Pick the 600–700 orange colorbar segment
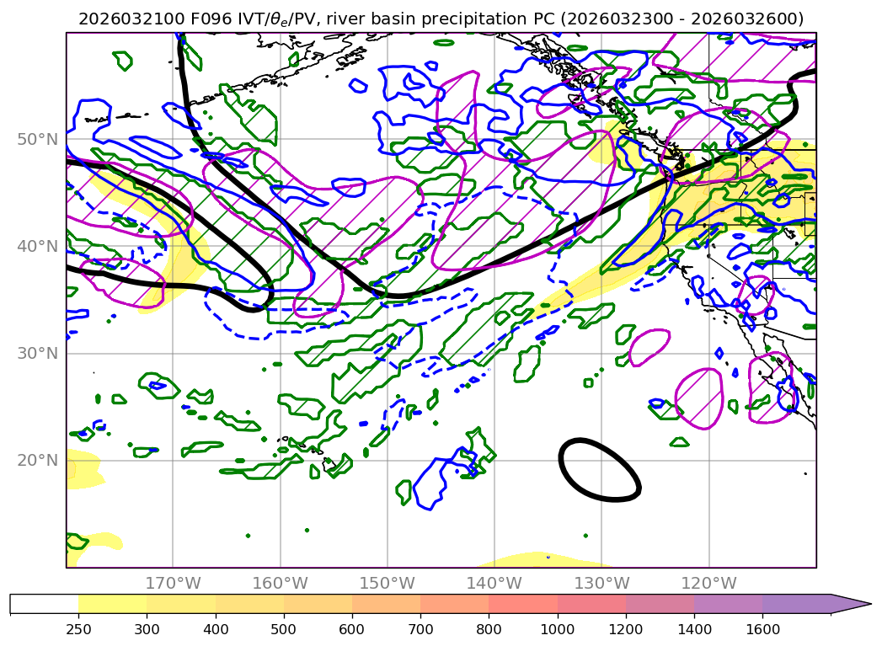Screen dimensions: 882x646 coord(386,604)
